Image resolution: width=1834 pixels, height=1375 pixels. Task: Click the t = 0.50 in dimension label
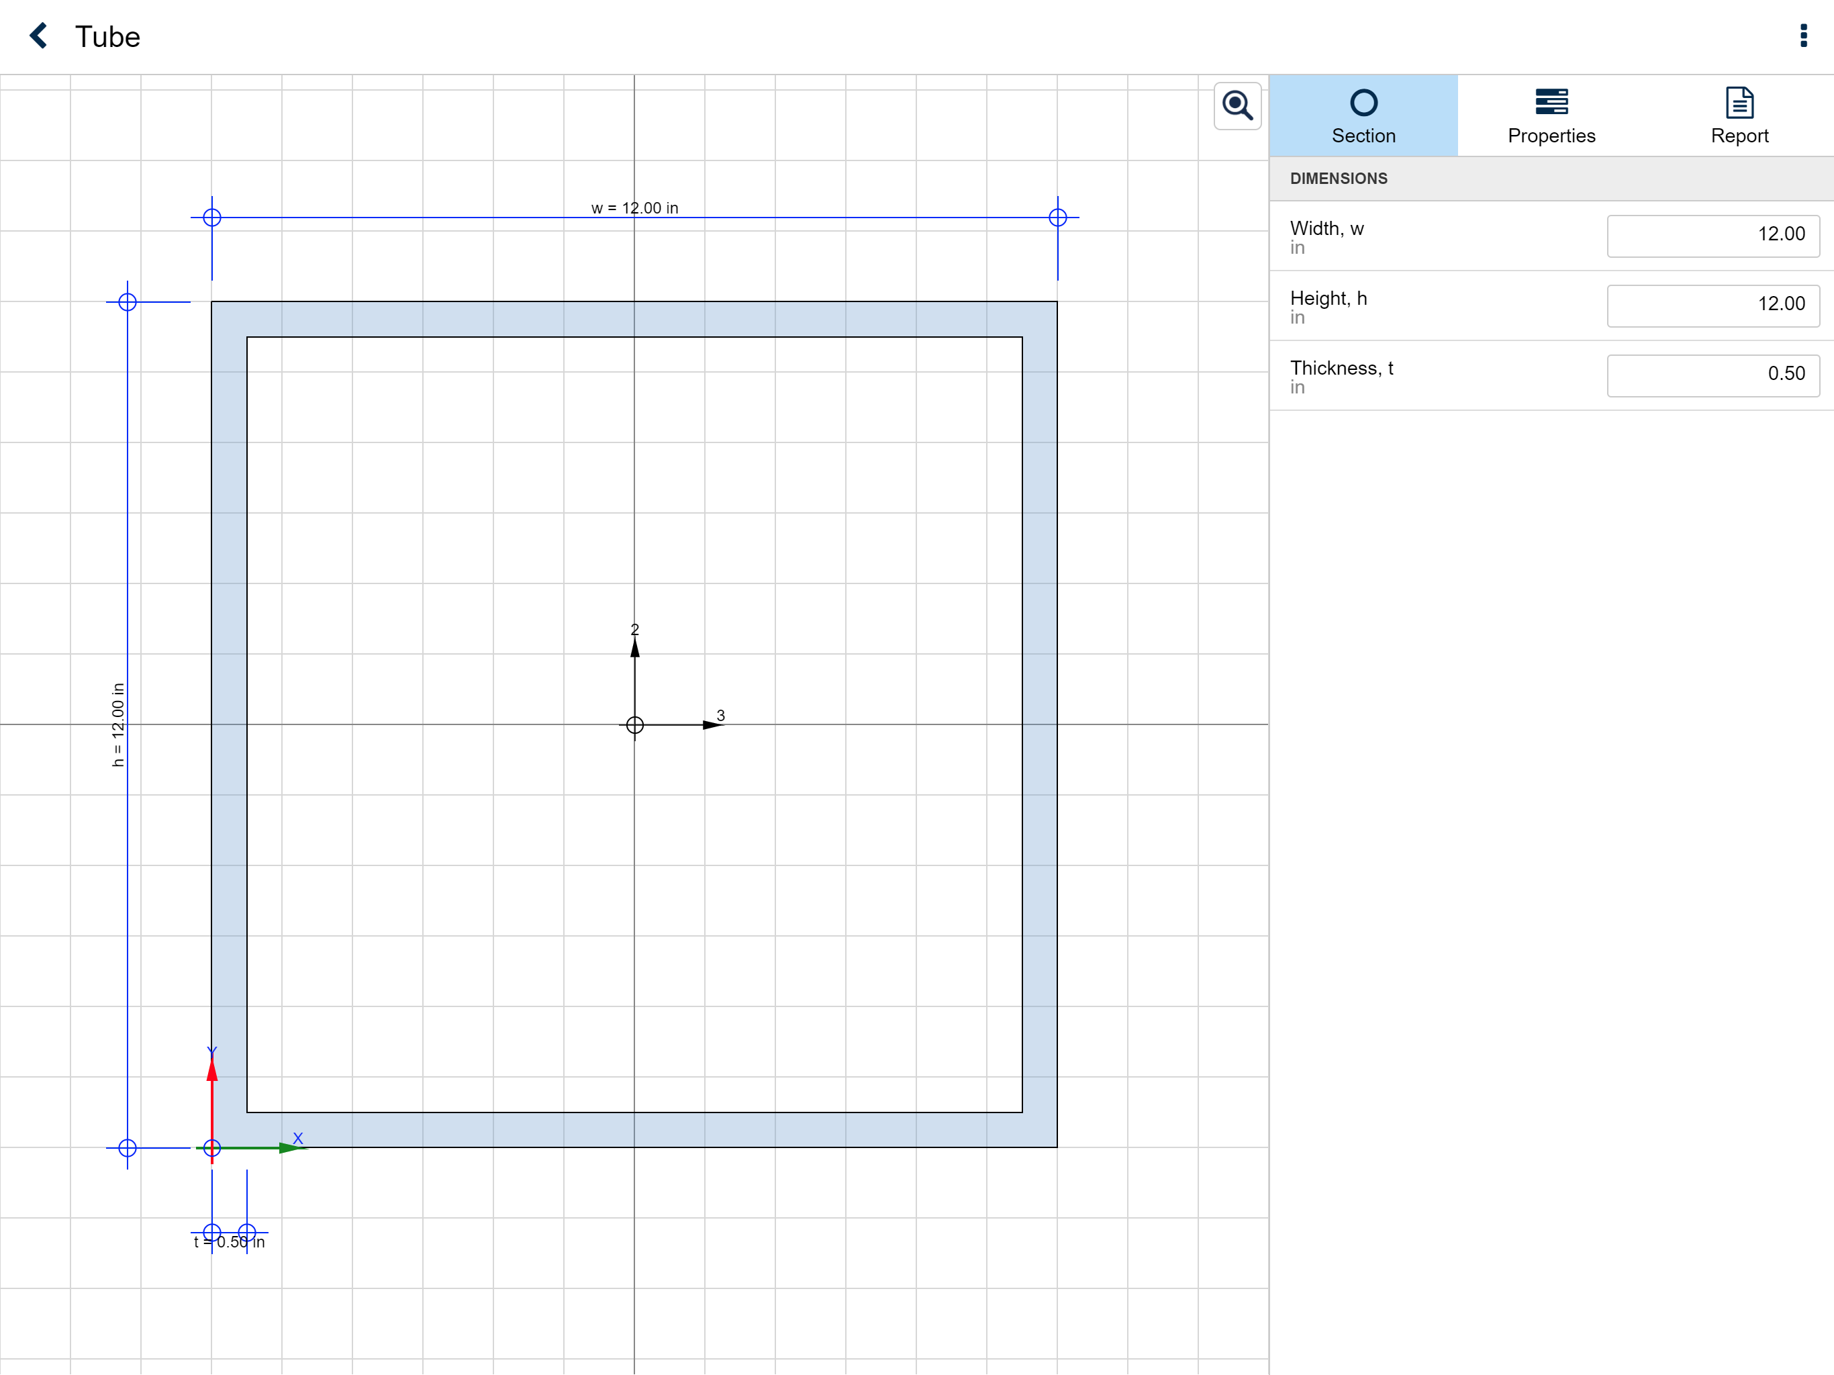230,1241
